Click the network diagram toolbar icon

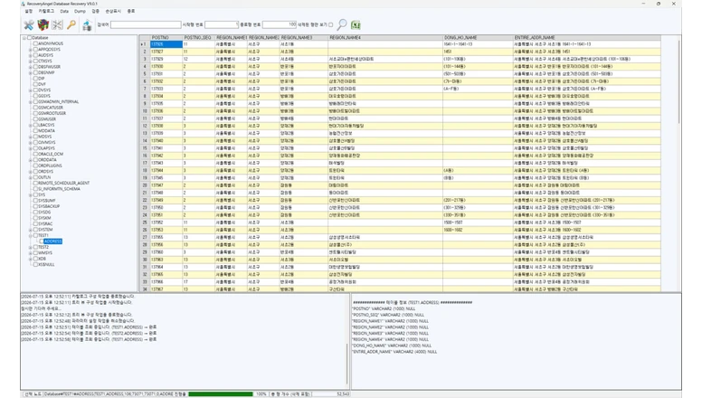click(x=57, y=25)
